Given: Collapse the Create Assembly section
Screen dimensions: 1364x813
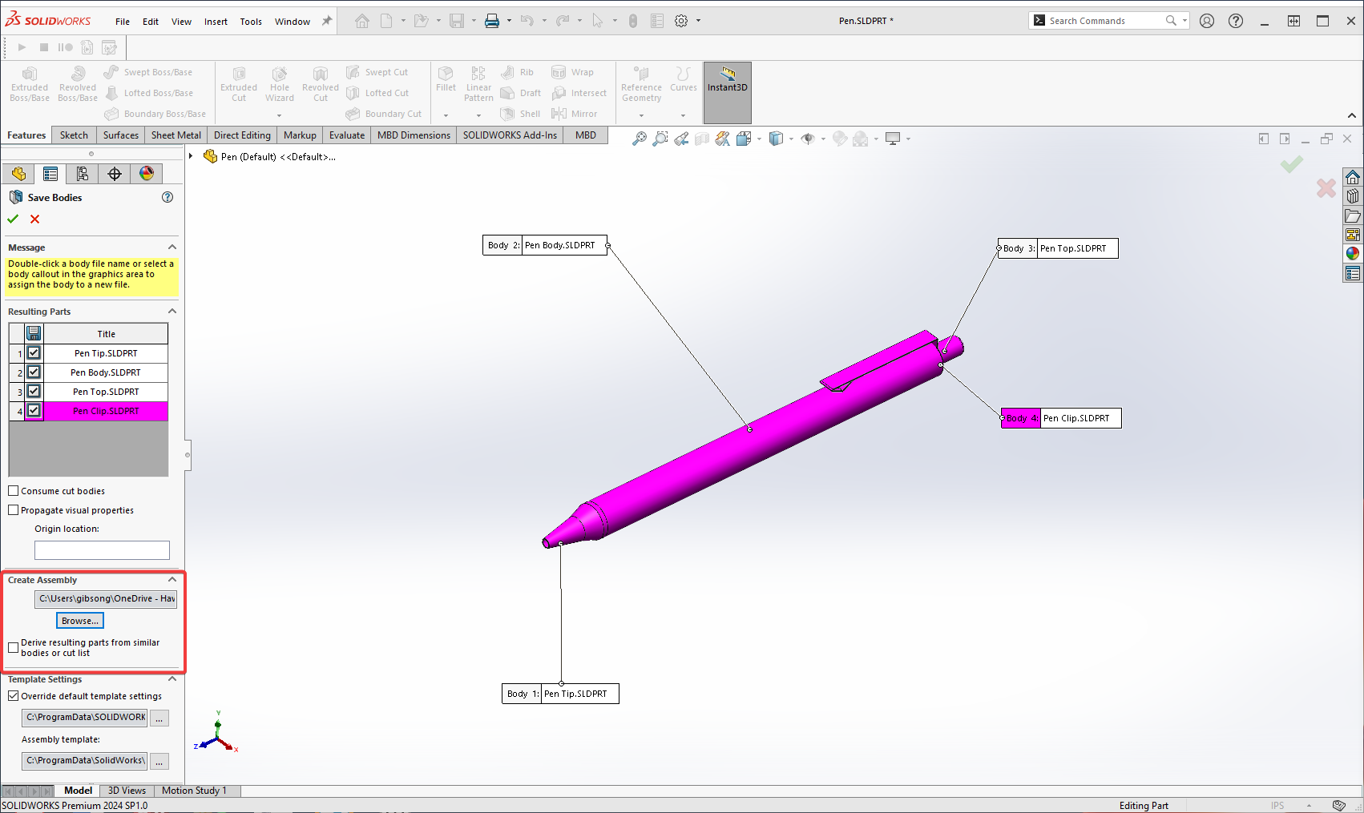Looking at the screenshot, I should click(172, 579).
